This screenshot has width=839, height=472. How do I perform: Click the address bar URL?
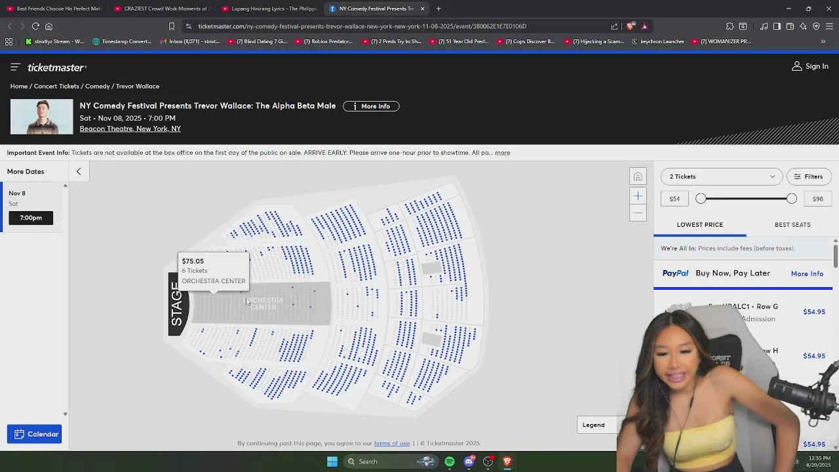[362, 26]
